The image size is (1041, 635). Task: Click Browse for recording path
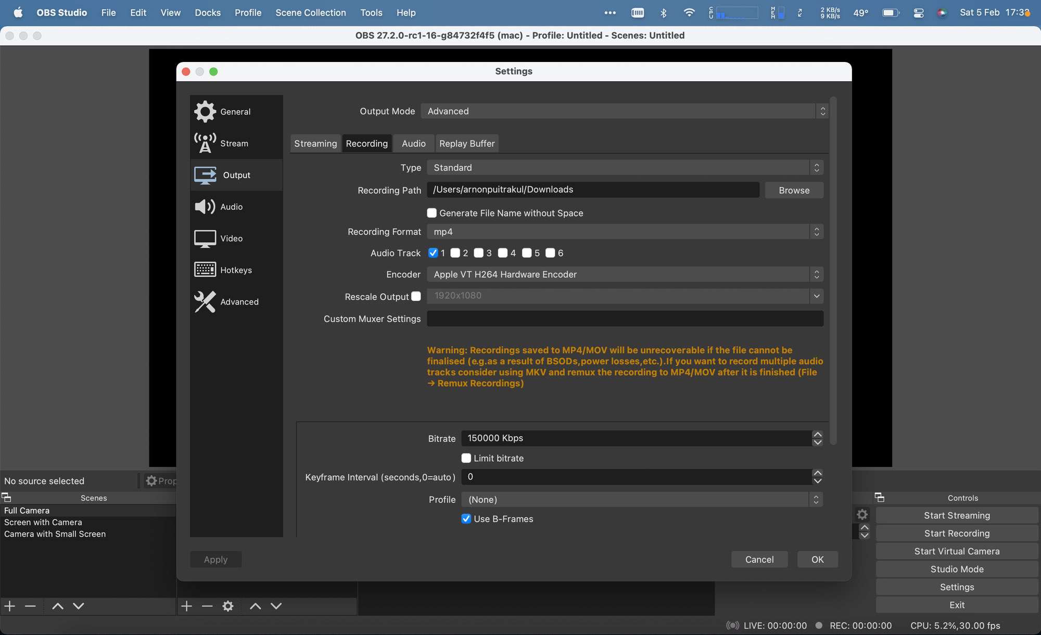click(x=794, y=190)
